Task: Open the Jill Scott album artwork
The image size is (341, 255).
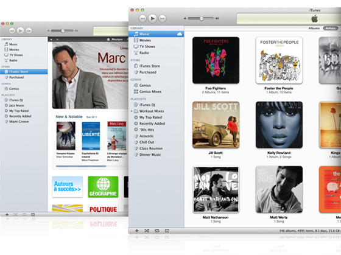Action: (x=216, y=125)
